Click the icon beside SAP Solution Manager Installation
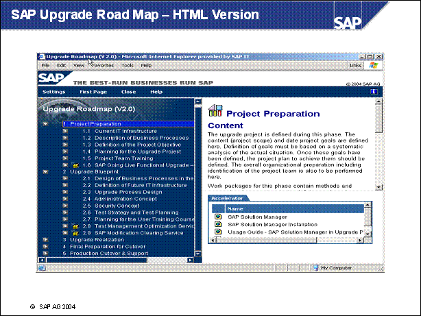This screenshot has height=316, width=421. point(218,224)
